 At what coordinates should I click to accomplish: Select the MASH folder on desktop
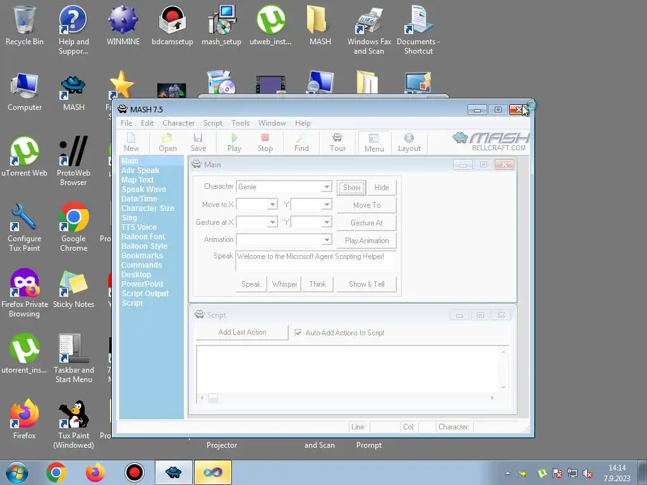tap(320, 25)
